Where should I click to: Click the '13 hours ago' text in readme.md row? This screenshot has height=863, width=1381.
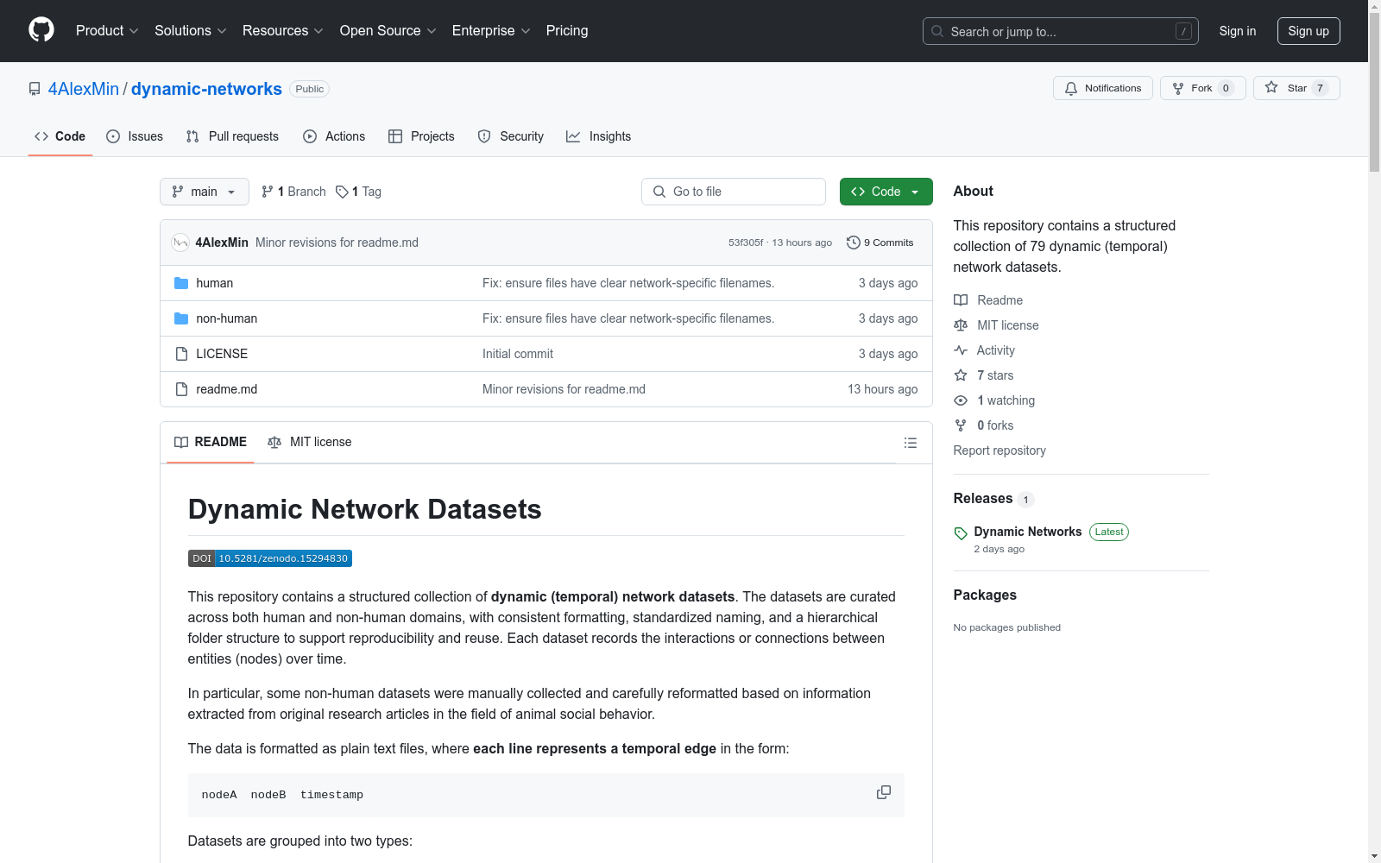coord(883,389)
